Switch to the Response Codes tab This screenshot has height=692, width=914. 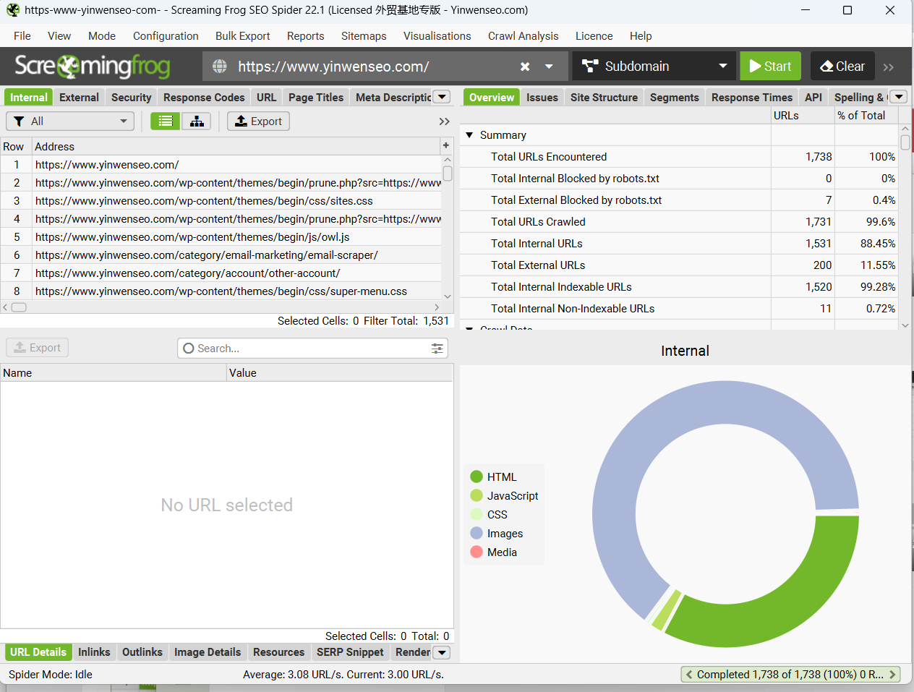click(204, 98)
